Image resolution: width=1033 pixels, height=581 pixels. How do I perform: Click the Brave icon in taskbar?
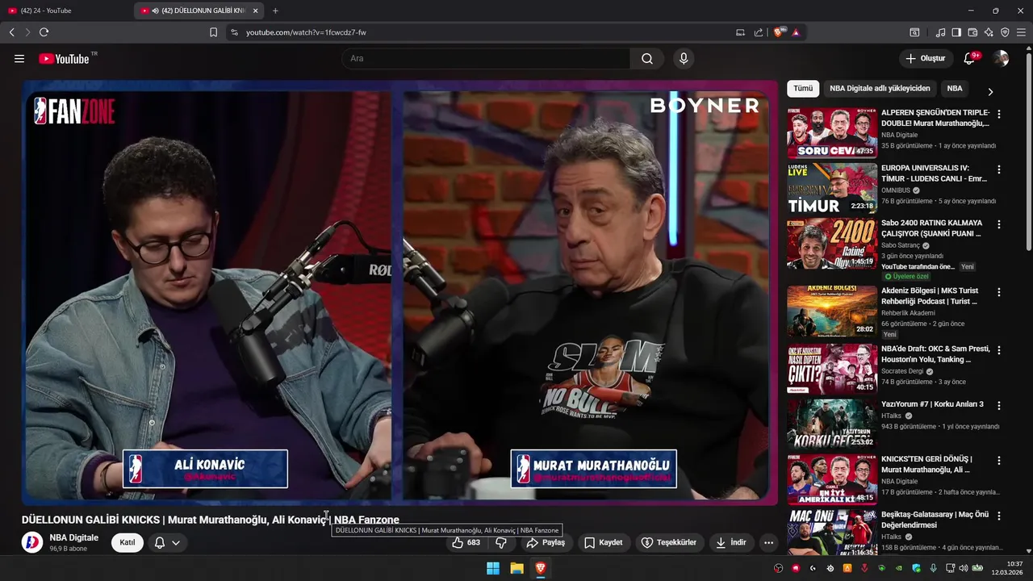click(541, 568)
